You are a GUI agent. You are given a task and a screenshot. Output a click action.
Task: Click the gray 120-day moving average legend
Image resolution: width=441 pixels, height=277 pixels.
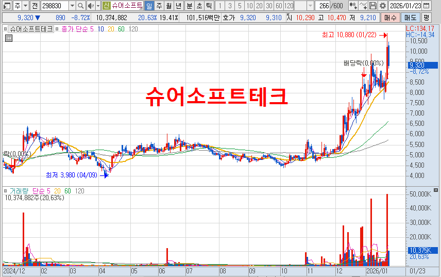pyautogui.click(x=133, y=29)
